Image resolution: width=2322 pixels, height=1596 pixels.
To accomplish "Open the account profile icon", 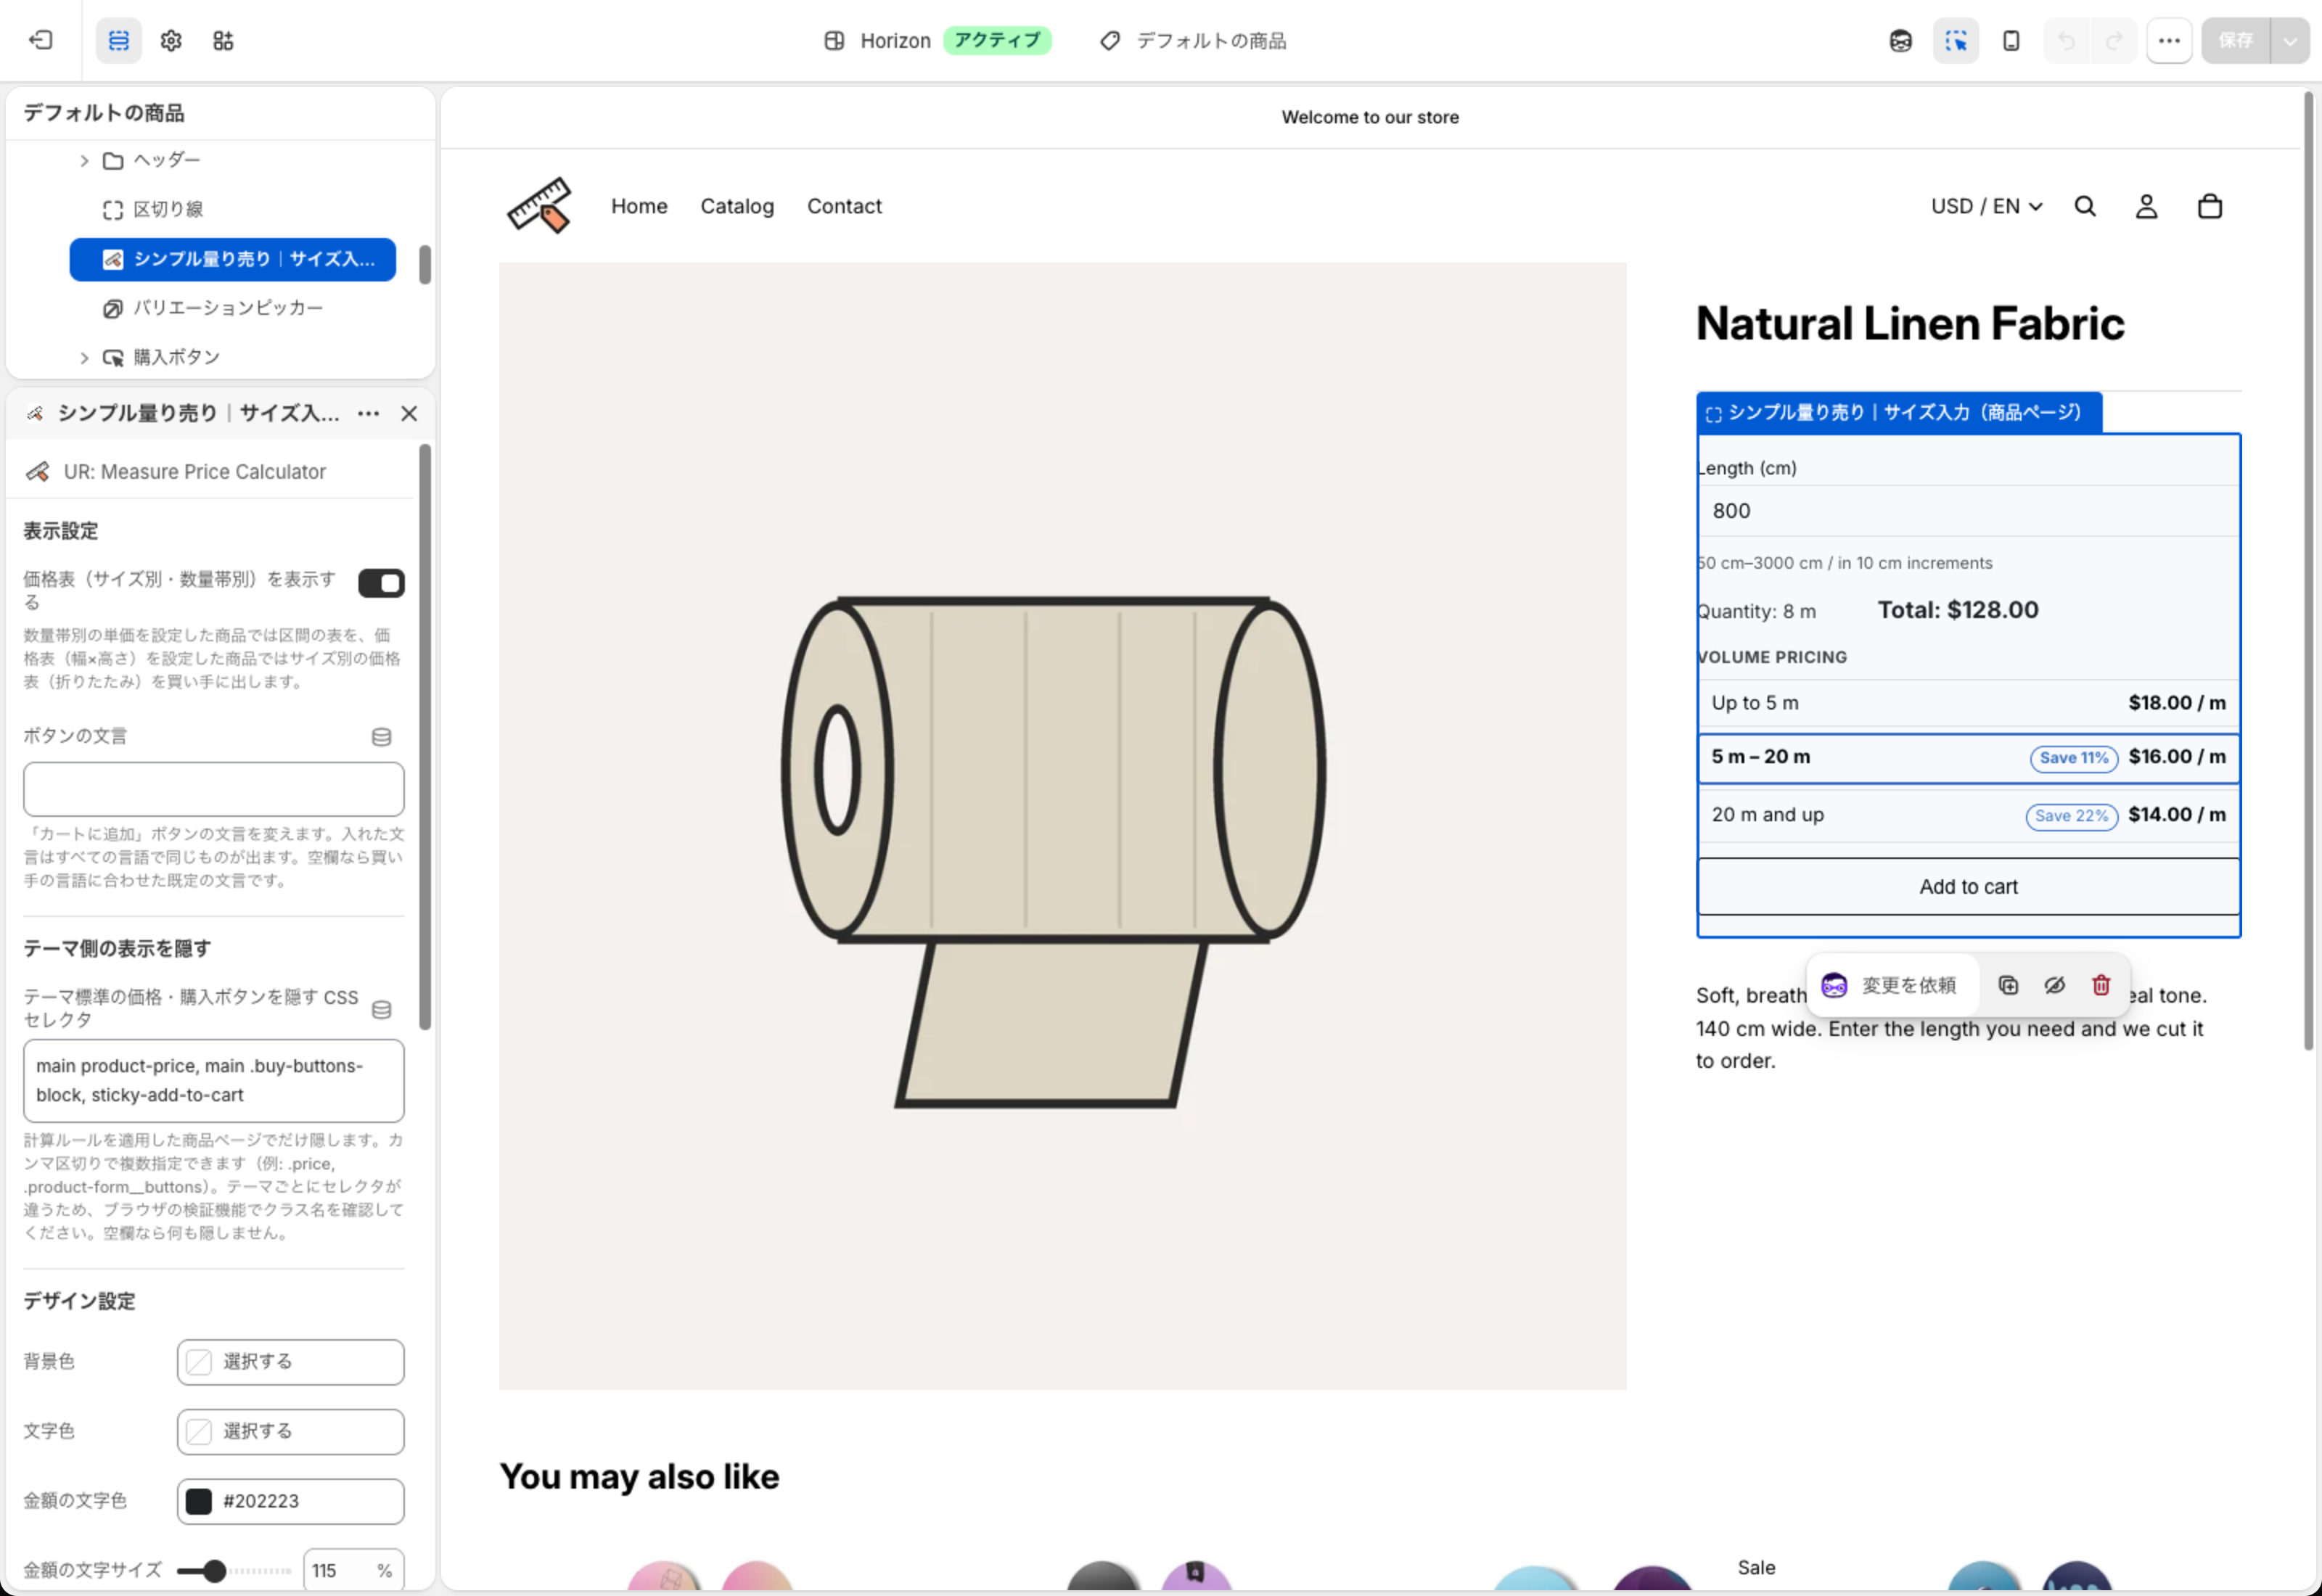I will (x=2146, y=206).
